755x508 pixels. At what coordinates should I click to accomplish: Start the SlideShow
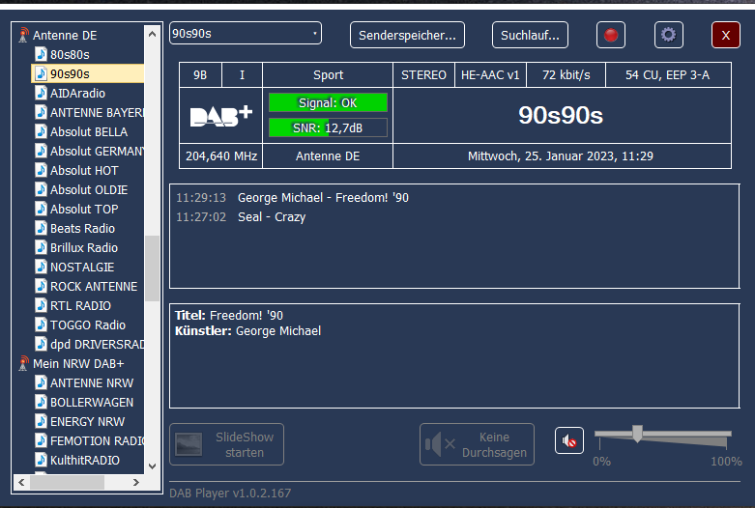[x=230, y=444]
